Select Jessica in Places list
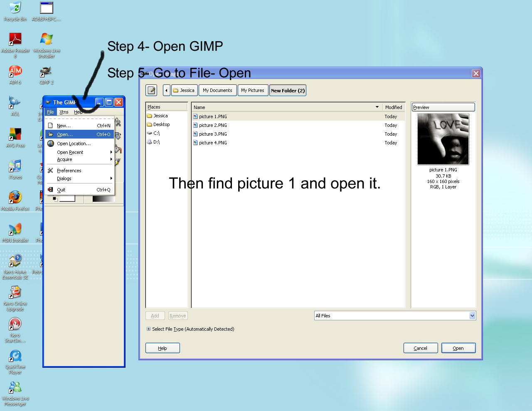532x411 pixels. coord(167,116)
